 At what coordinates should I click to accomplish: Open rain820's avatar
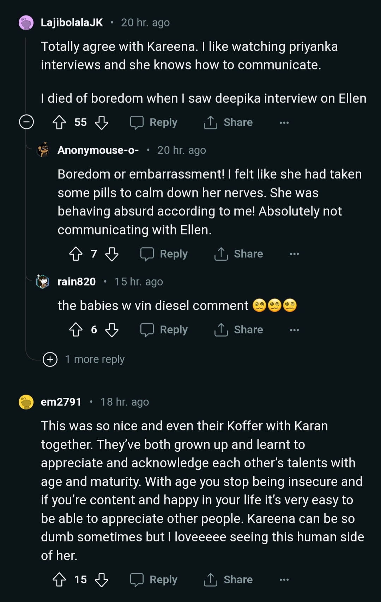pos(43,281)
